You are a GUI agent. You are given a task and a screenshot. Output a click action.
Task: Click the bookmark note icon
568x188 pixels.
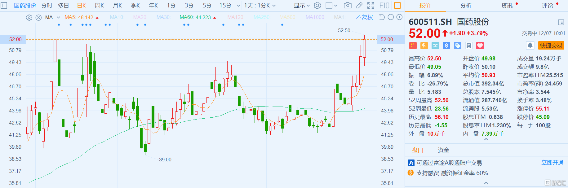469,46
